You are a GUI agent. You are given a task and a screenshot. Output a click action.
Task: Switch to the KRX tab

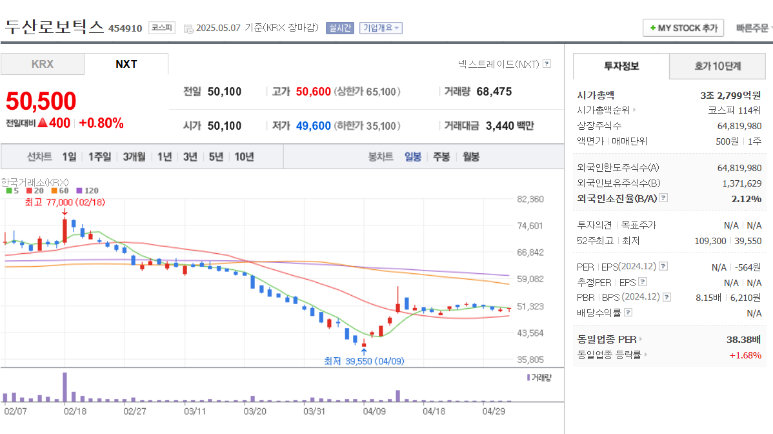pyautogui.click(x=42, y=64)
